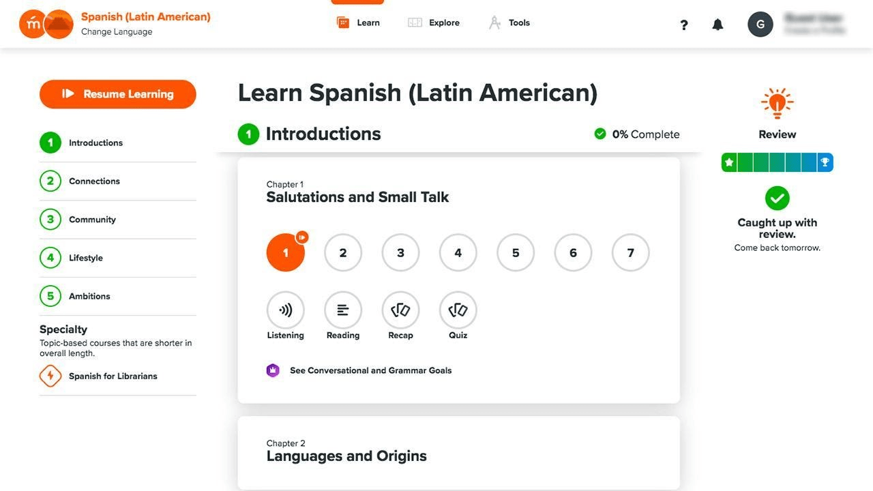Select lesson 4 circle
Image resolution: width=873 pixels, height=491 pixels.
point(458,252)
